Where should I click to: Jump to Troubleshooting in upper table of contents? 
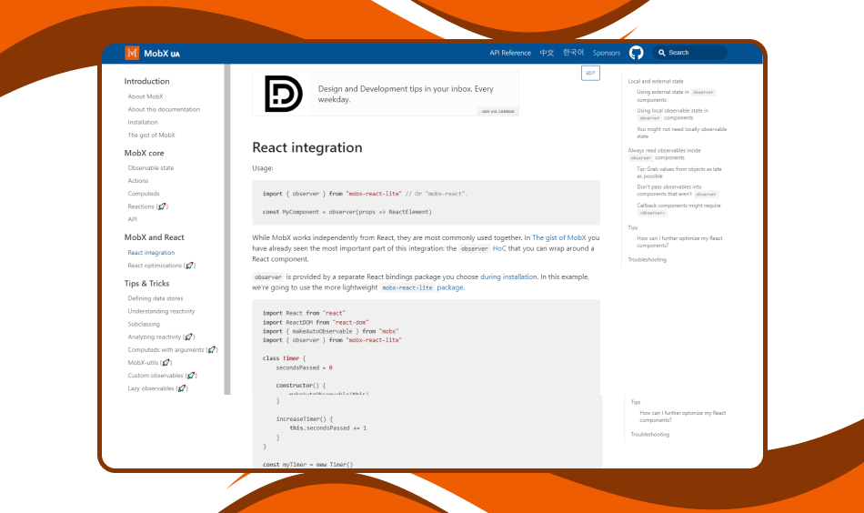[647, 259]
